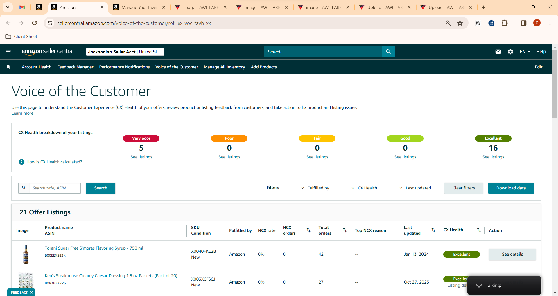Click the Seller Central Search field
Viewport: 558px width, 296px height.
click(x=323, y=52)
